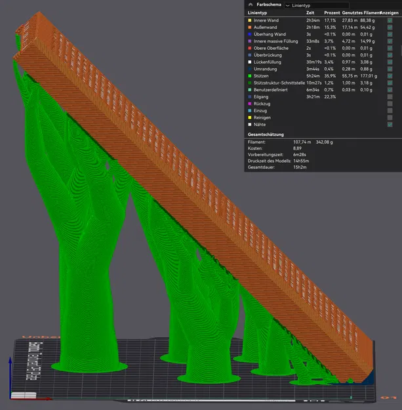Click the Gesamtdauer value 15h2m
Screen dimensions: 402x410
tap(300, 167)
